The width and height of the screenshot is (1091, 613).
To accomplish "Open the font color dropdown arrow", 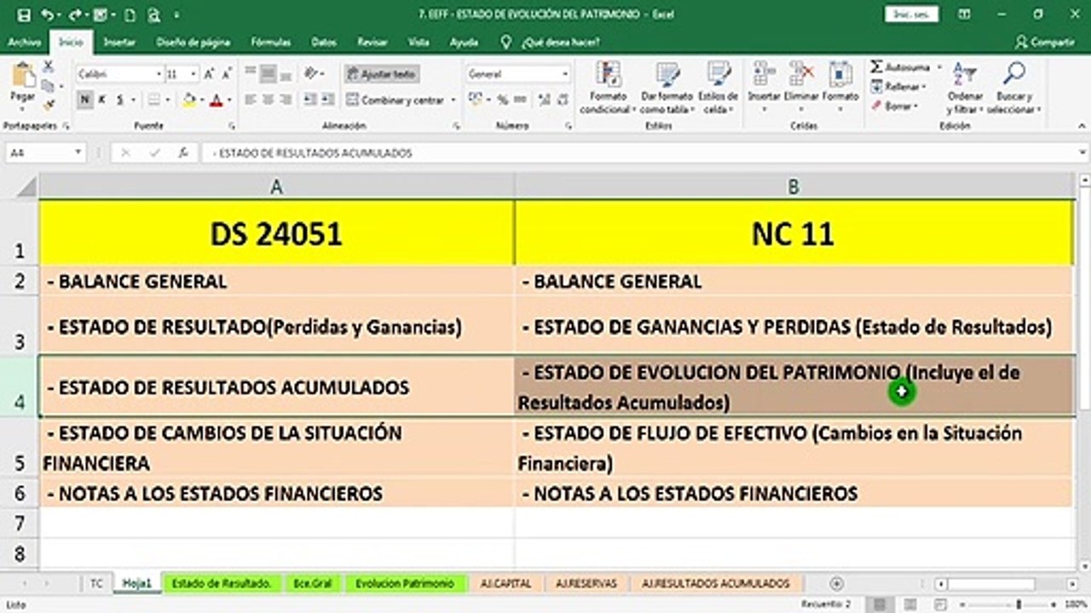I will pos(228,100).
